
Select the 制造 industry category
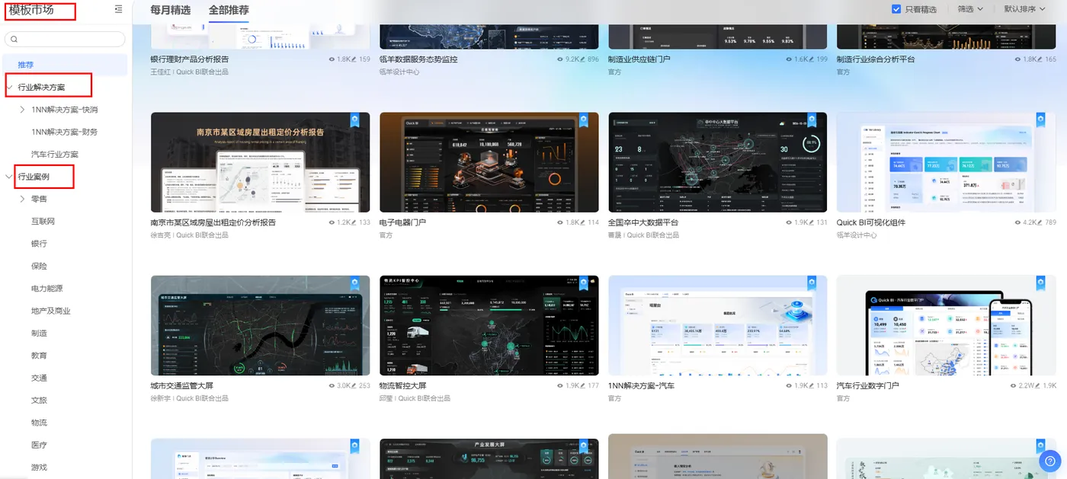[39, 333]
